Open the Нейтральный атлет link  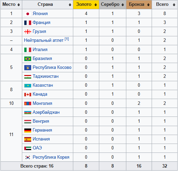pos(43,40)
